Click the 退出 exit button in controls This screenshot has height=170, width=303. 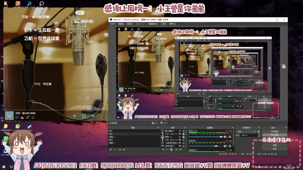(274, 149)
